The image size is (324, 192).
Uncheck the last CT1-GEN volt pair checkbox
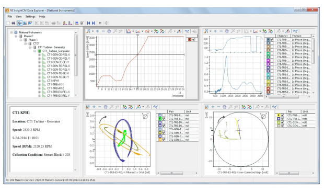(x=282, y=126)
